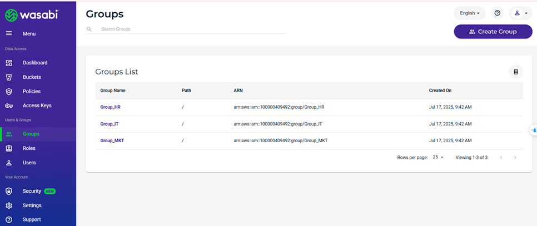Open help question mark icon in header
The image size is (537, 226).
point(498,13)
